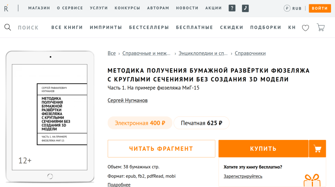This screenshot has width=335, height=187.
Task: Click ЧИТАТЬ ФРАГМЕНТ button
Action: (161, 149)
